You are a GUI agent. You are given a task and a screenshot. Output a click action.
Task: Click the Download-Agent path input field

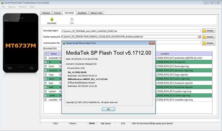coord(130,31)
